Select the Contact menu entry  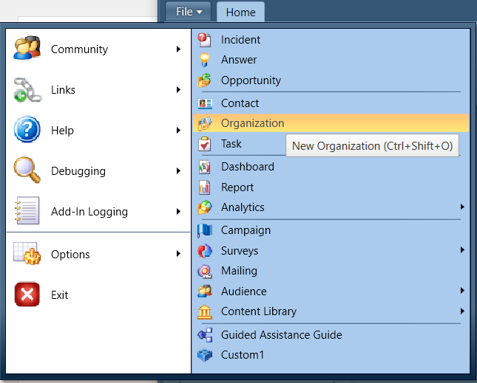point(331,103)
